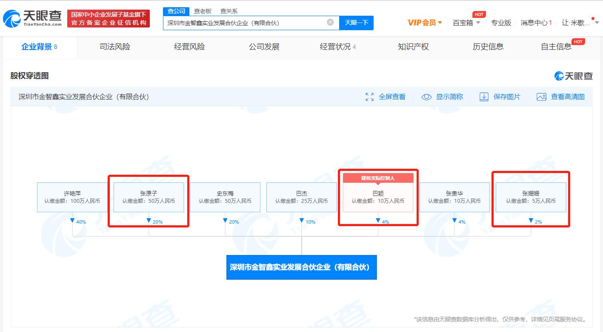Click the 全屏查看 text button
The image size is (603, 332).
point(392,97)
